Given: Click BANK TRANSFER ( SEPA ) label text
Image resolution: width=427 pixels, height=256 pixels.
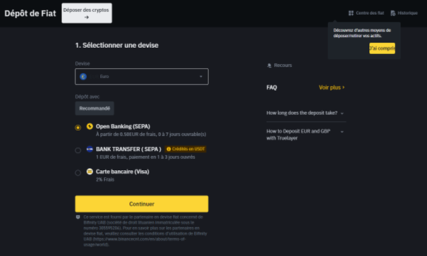Looking at the screenshot, I should point(128,149).
